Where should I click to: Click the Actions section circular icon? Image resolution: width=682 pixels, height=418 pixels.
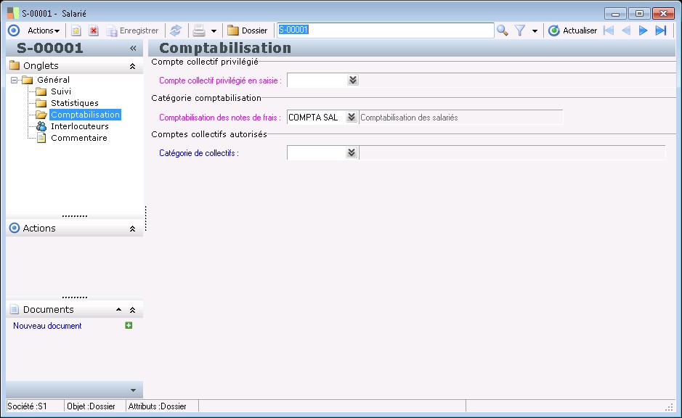(x=15, y=228)
